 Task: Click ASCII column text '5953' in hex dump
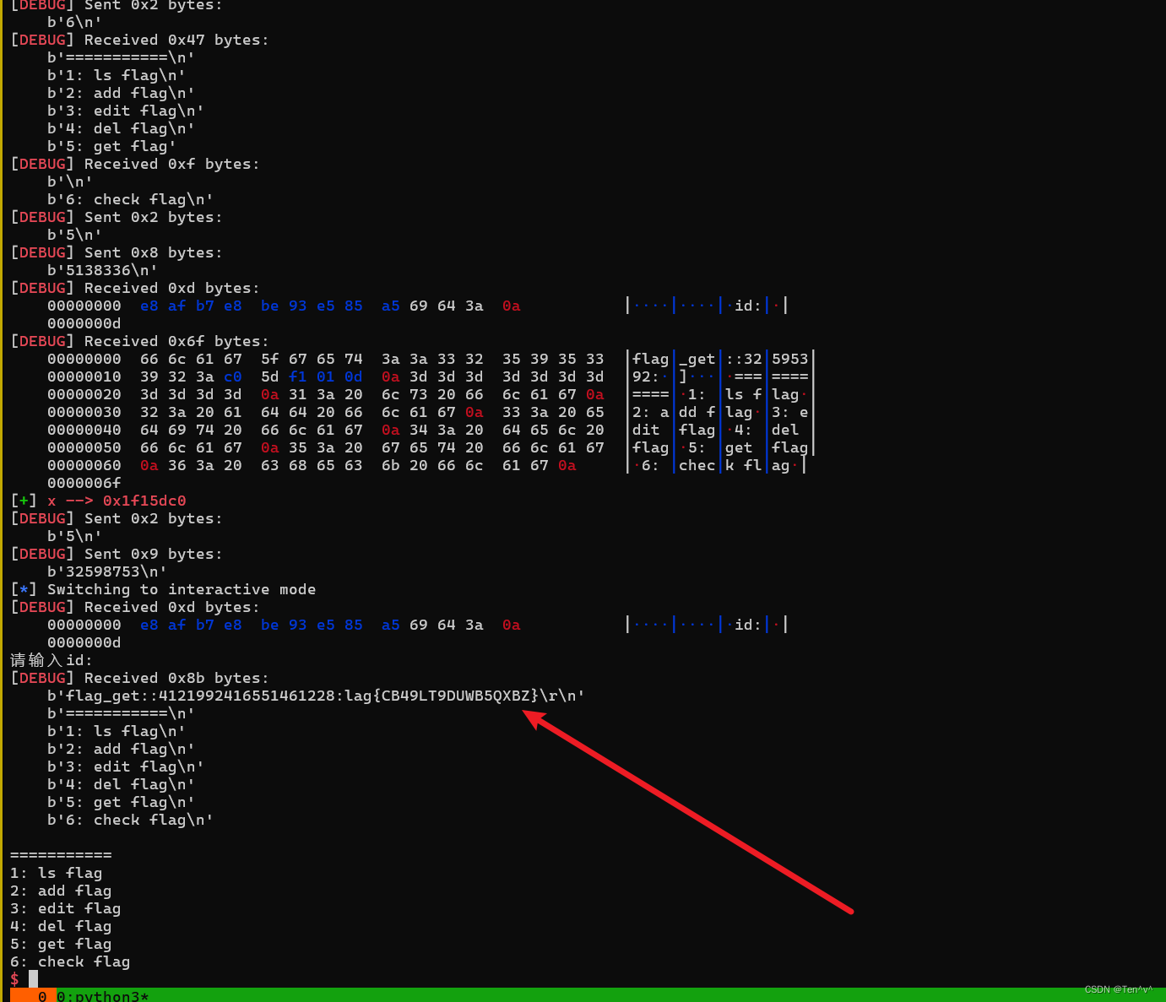click(790, 359)
